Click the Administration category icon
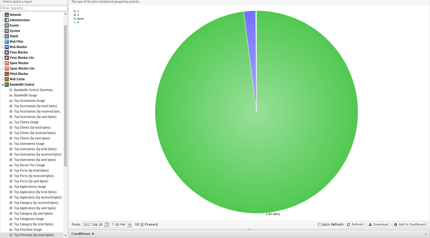 coord(7,20)
